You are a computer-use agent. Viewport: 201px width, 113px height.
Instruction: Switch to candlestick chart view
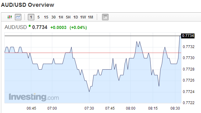[10, 17]
